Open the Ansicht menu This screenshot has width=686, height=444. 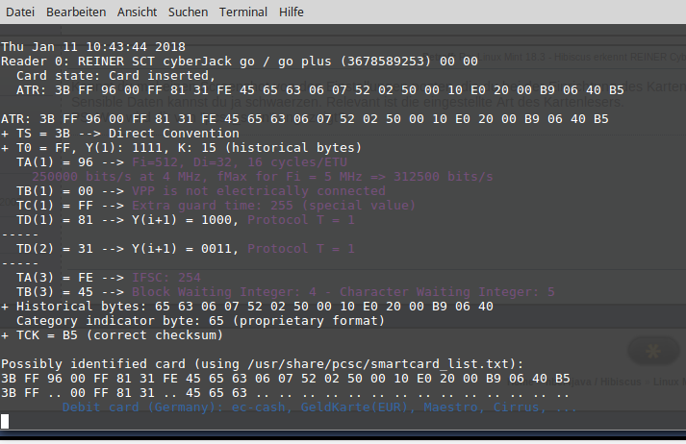coord(138,12)
